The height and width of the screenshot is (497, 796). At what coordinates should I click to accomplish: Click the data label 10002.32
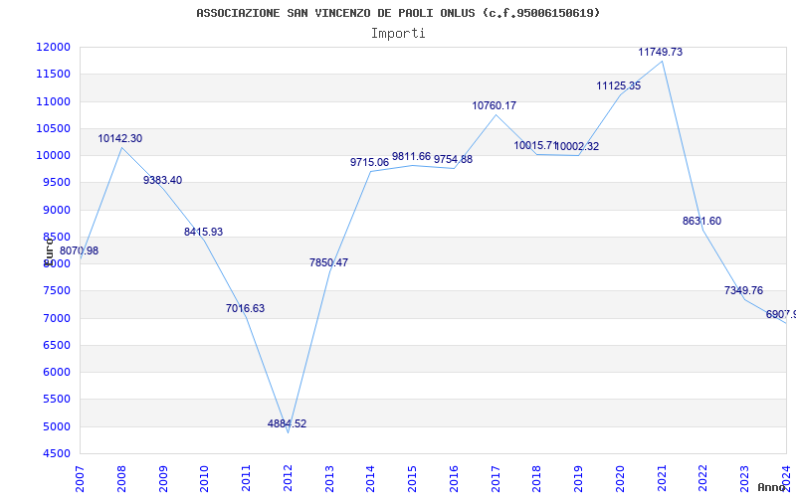(577, 146)
